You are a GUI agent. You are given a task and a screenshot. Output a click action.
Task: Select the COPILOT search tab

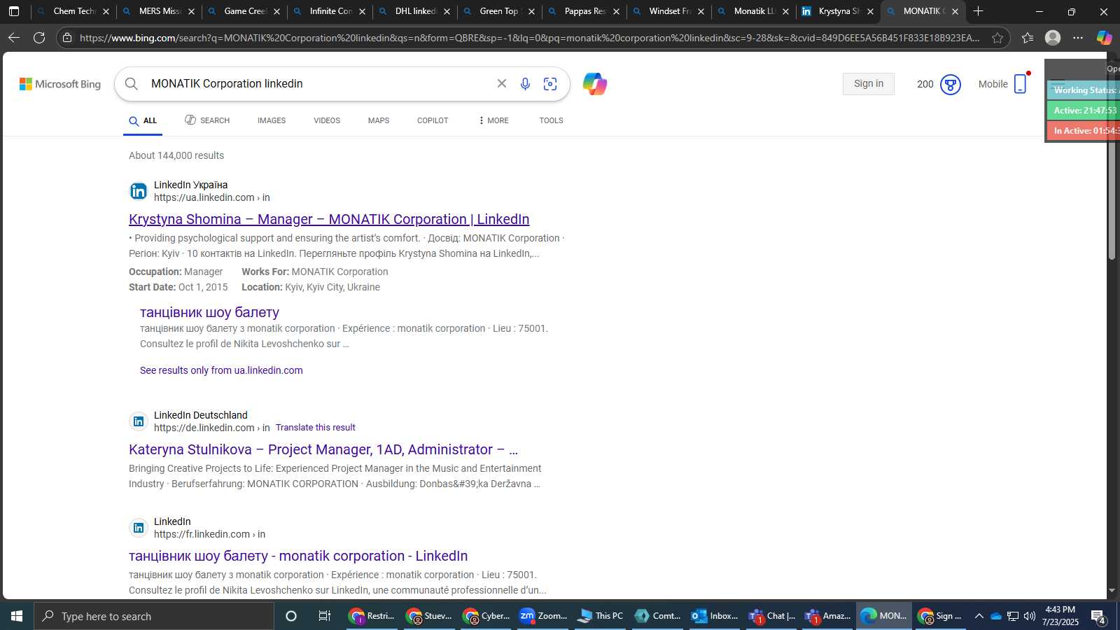point(433,120)
